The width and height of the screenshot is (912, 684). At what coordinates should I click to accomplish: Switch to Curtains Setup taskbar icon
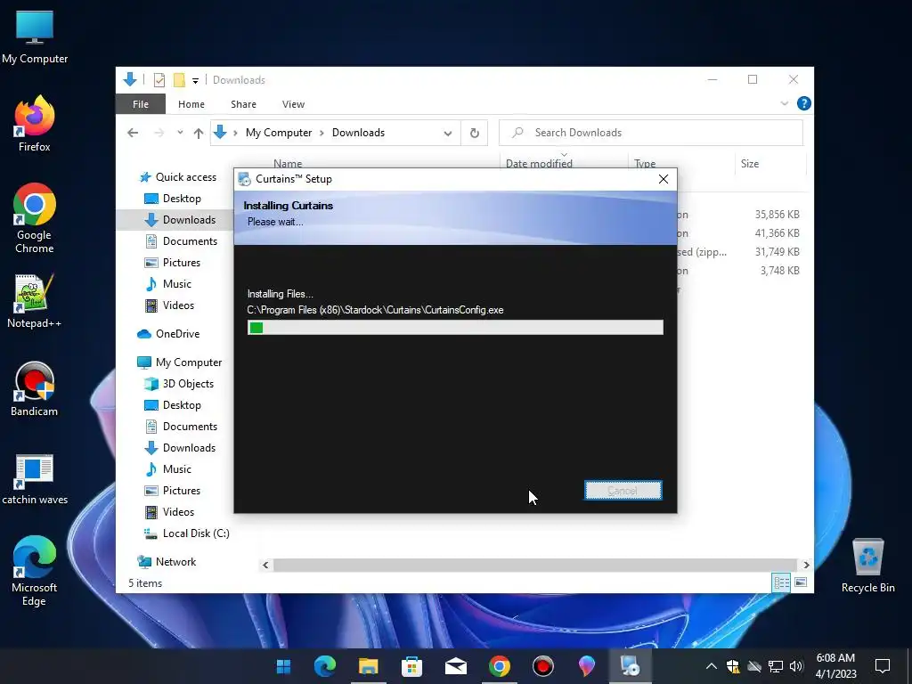[x=630, y=666]
